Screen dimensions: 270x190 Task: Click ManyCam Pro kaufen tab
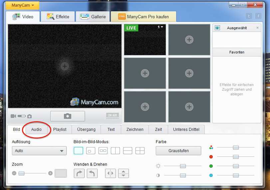143,17
